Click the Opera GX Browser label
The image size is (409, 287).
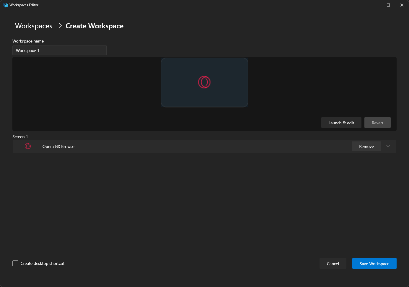coord(59,146)
